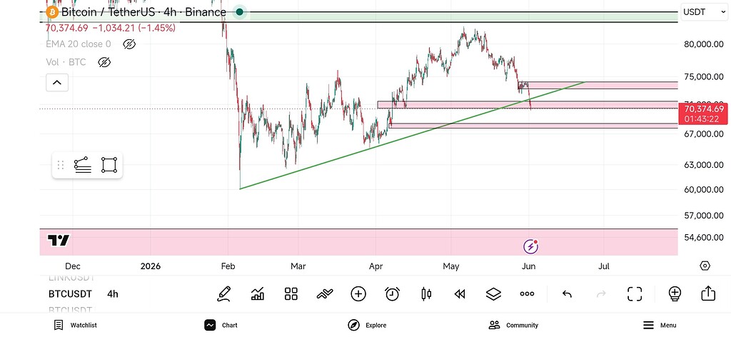Select the Vol · BTC legend label
731x337 pixels.
click(x=66, y=62)
